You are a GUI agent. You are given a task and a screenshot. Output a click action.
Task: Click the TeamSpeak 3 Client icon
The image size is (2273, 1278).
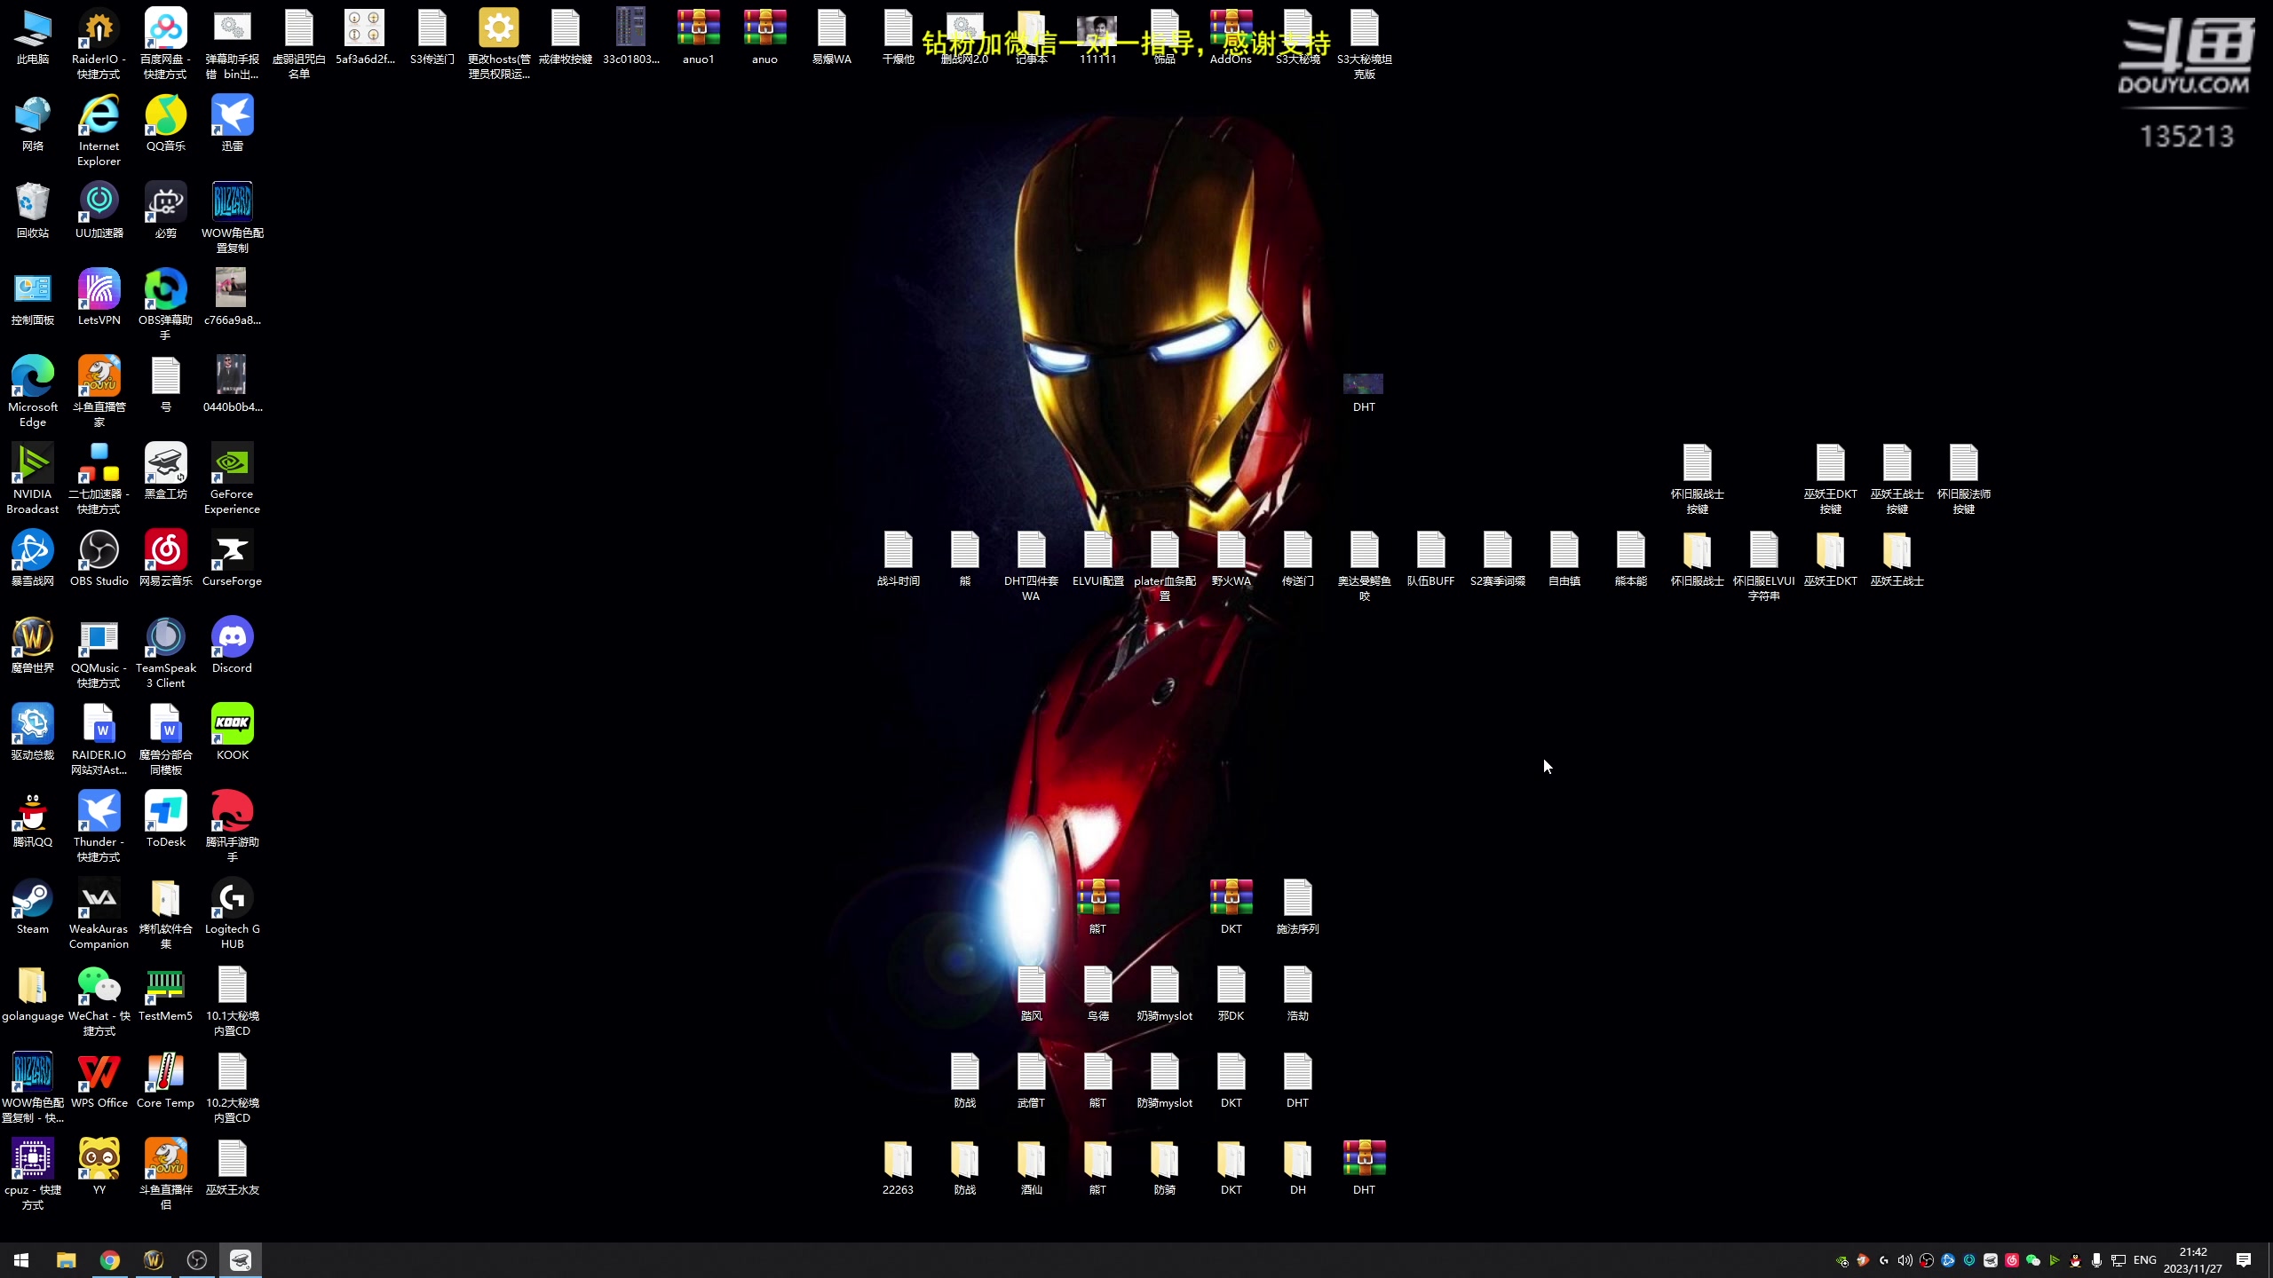[165, 652]
